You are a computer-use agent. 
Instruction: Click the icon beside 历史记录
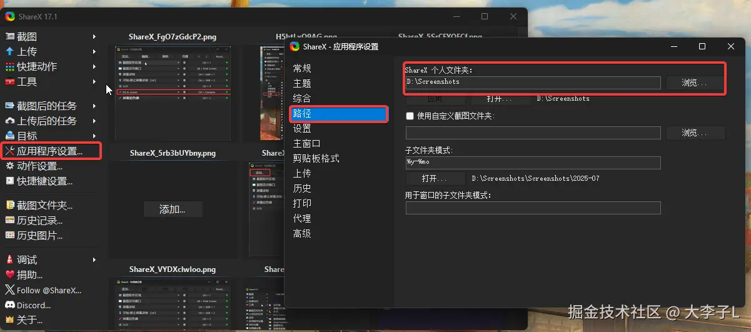coord(10,220)
